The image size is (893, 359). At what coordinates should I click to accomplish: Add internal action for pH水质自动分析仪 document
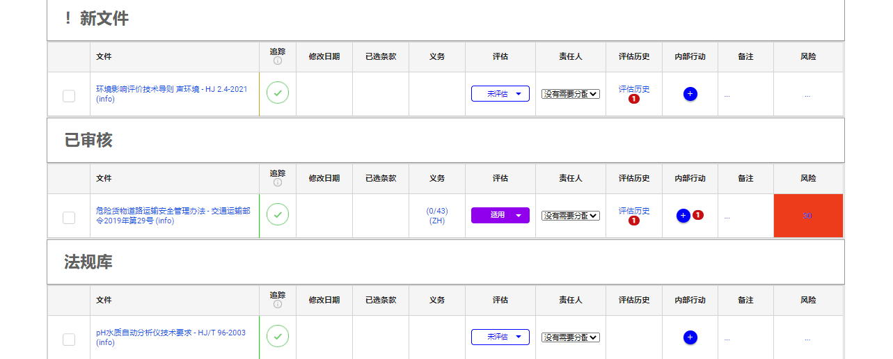pos(690,337)
